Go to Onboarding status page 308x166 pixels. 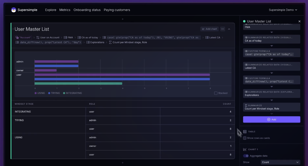coord(87,10)
